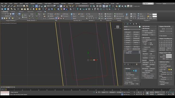Collapse the Polygon: Material IDs rollout
The height and width of the screenshot is (98, 175).
click(165, 26)
